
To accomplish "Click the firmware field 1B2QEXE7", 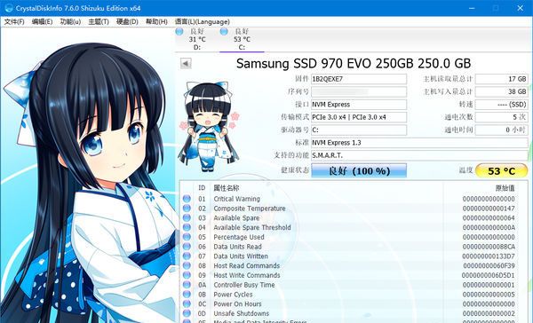I will pyautogui.click(x=359, y=79).
